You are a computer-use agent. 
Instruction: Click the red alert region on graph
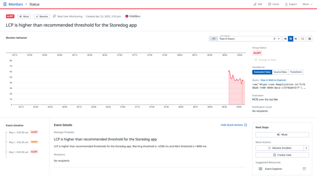(x=237, y=93)
